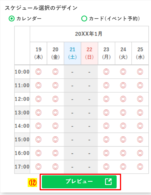Click the 20XX年1月 month header
The image size is (151, 195).
click(89, 34)
